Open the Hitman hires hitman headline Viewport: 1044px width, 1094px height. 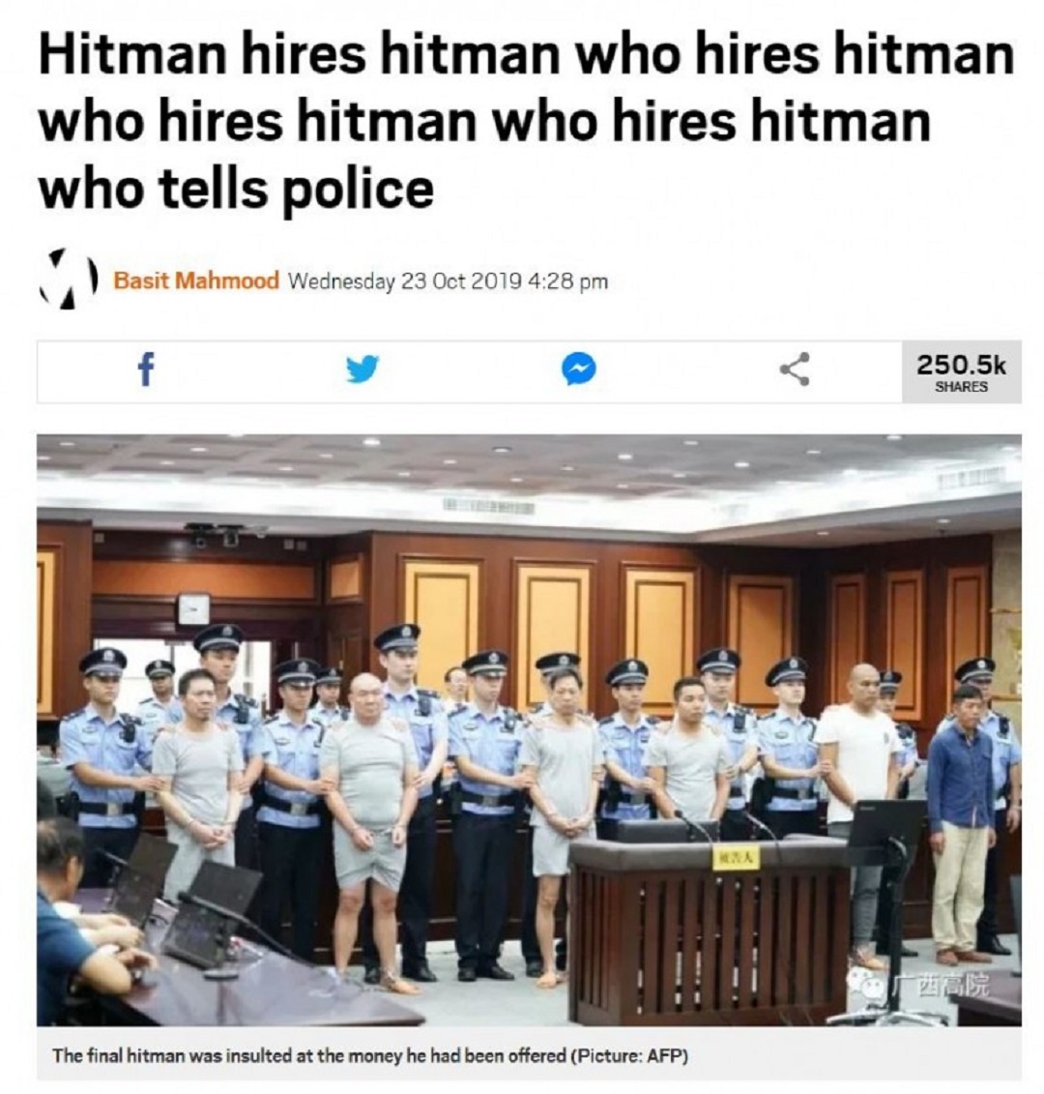526,122
